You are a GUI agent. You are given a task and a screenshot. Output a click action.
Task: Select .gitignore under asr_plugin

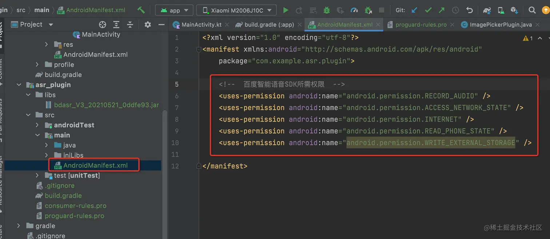coord(55,186)
